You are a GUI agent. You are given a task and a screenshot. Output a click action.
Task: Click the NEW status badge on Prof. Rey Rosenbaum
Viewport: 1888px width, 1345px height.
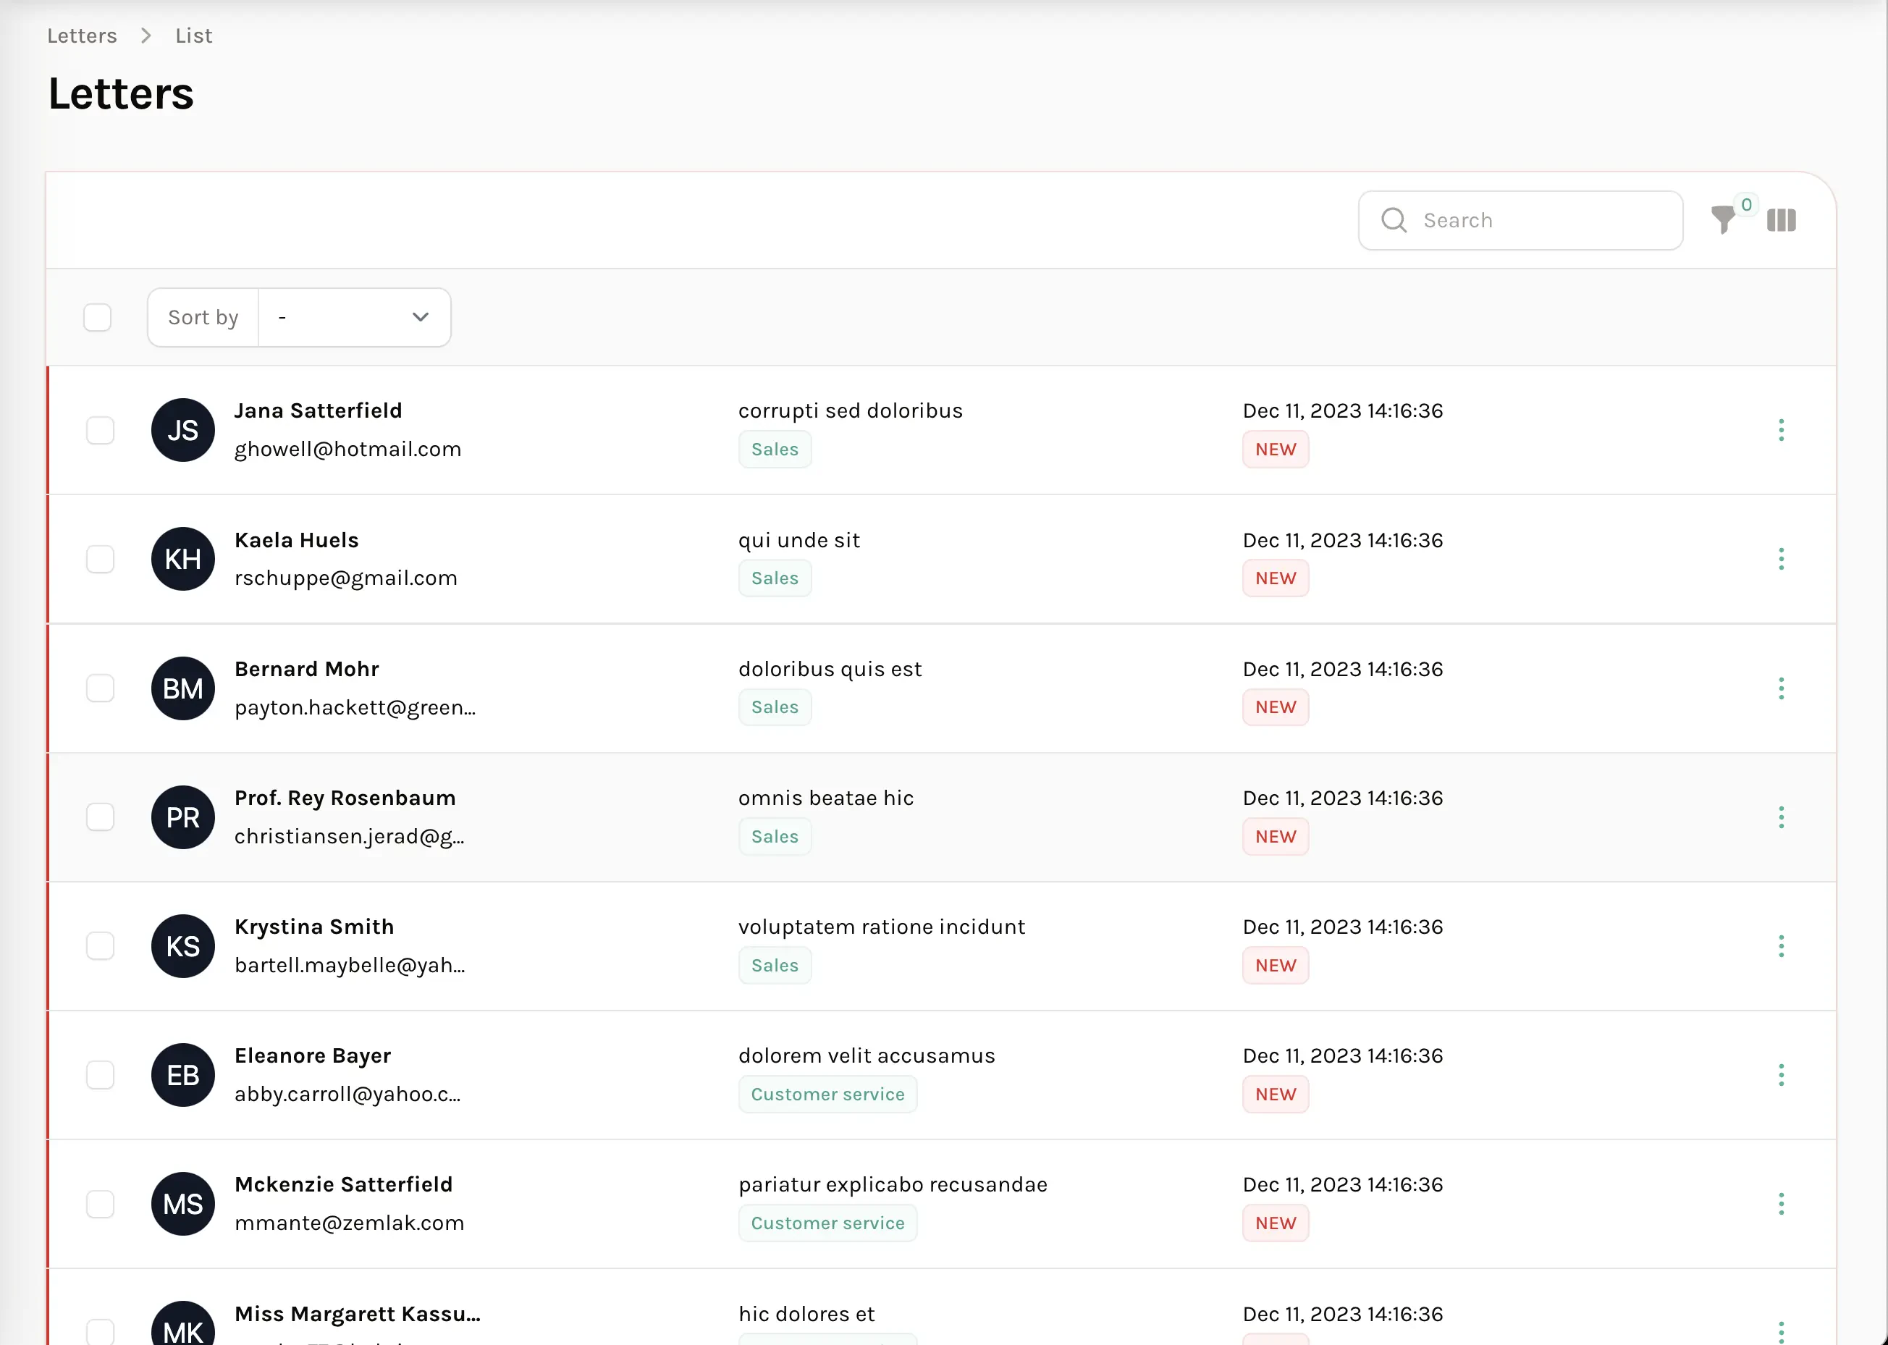pos(1275,835)
